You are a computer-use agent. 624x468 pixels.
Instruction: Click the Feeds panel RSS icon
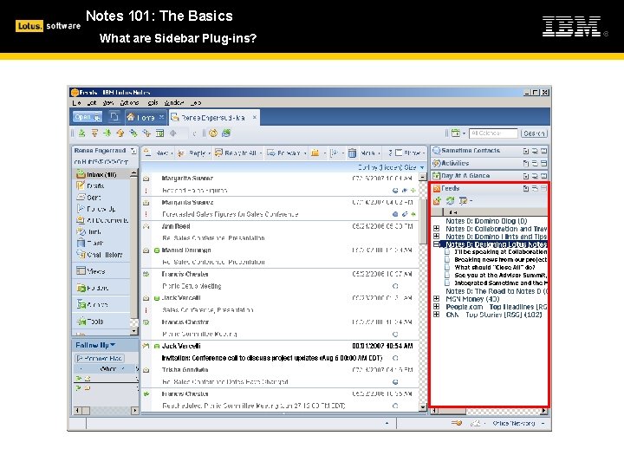(x=437, y=189)
